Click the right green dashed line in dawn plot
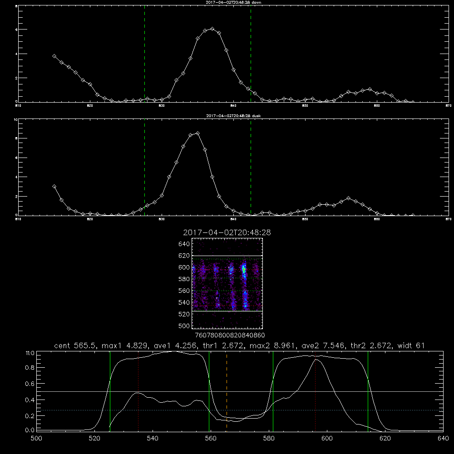The height and width of the screenshot is (454, 454). (251, 54)
